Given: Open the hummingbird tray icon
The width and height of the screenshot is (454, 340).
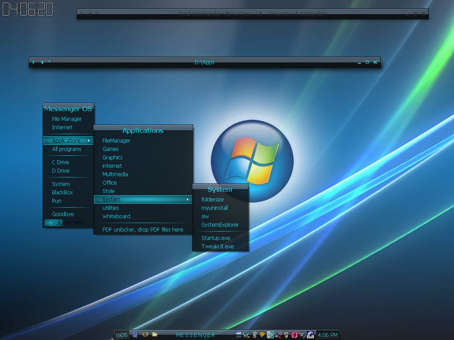Looking at the screenshot, I should click(247, 335).
